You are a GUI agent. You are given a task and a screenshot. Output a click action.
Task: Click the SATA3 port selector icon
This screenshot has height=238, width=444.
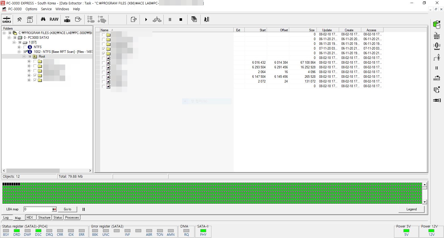coord(7,19)
